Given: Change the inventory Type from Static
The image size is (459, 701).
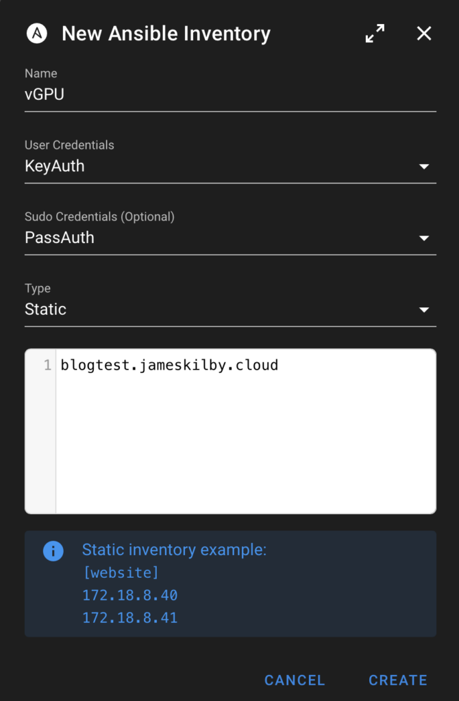Looking at the screenshot, I should point(206,309).
